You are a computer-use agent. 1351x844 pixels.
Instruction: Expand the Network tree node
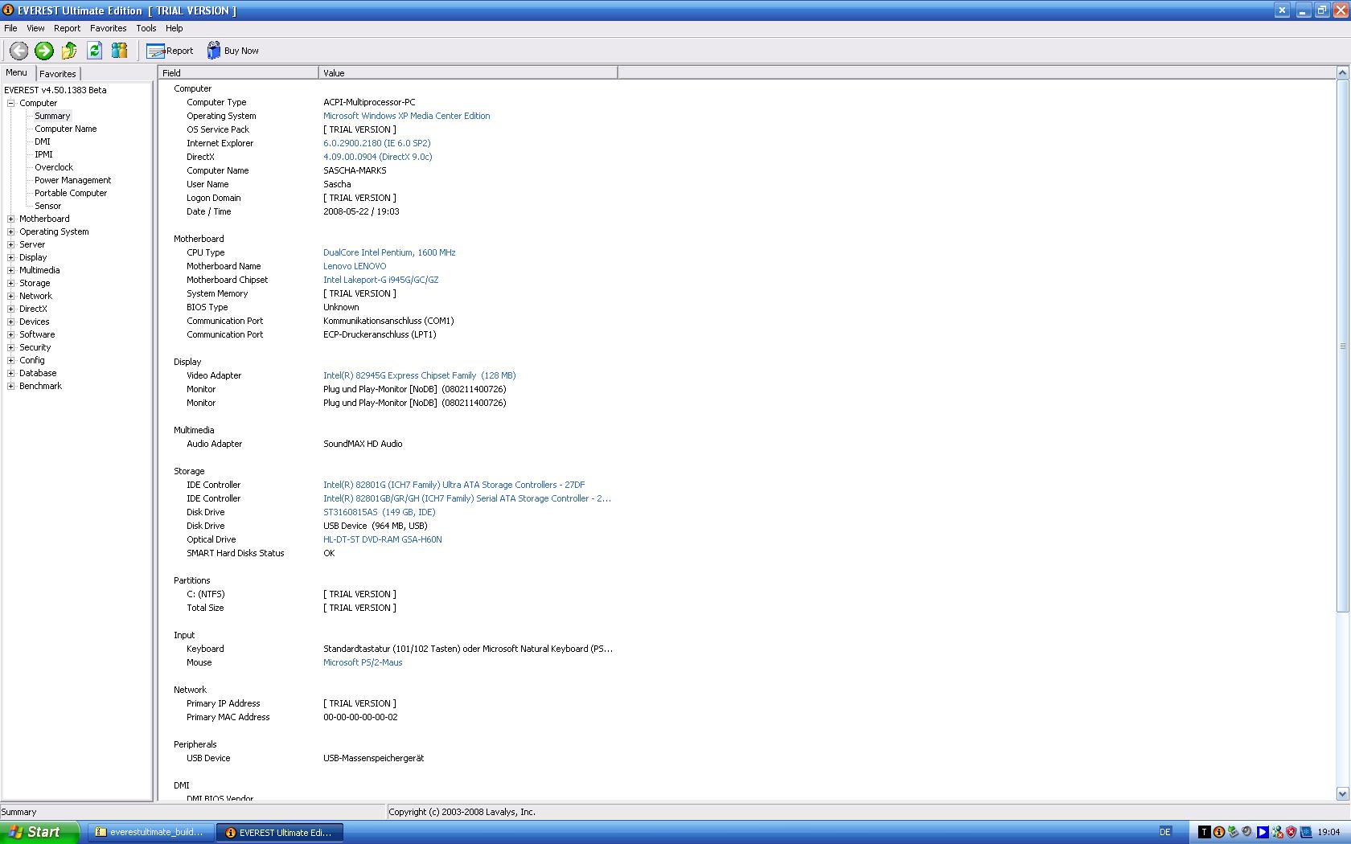point(11,296)
